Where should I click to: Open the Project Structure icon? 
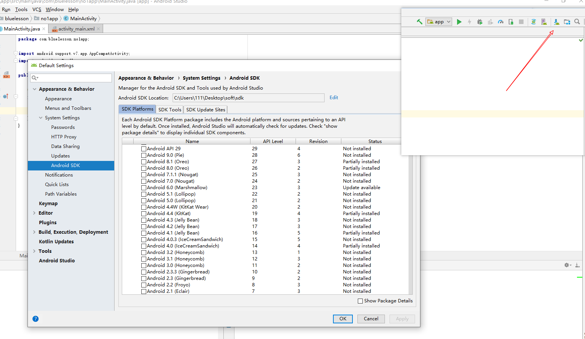tap(567, 22)
